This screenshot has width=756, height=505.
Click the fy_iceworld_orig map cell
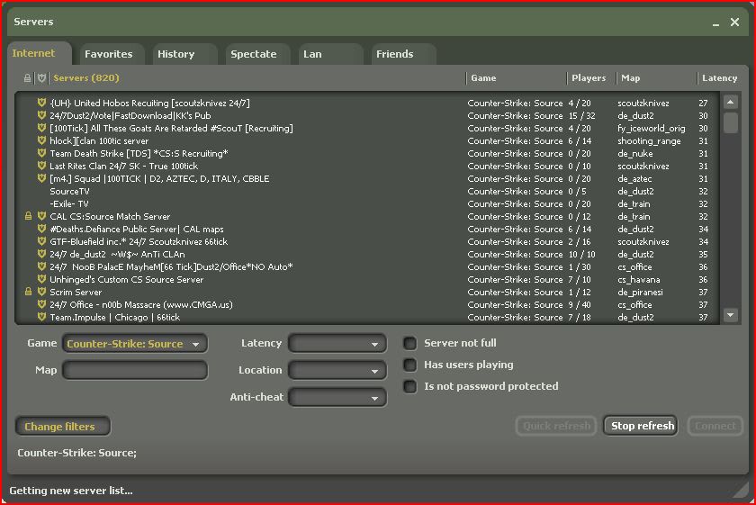(652, 129)
